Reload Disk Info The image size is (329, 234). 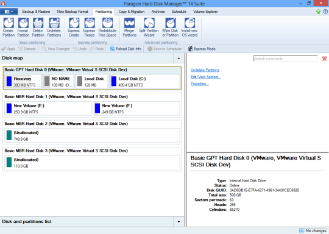click(126, 49)
